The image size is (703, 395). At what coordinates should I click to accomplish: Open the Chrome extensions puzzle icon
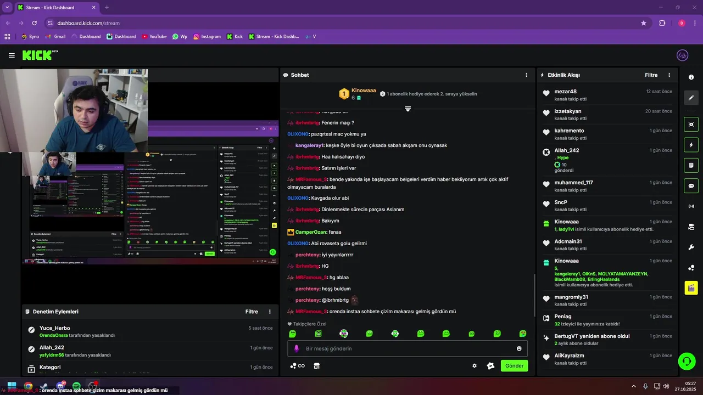pyautogui.click(x=662, y=23)
